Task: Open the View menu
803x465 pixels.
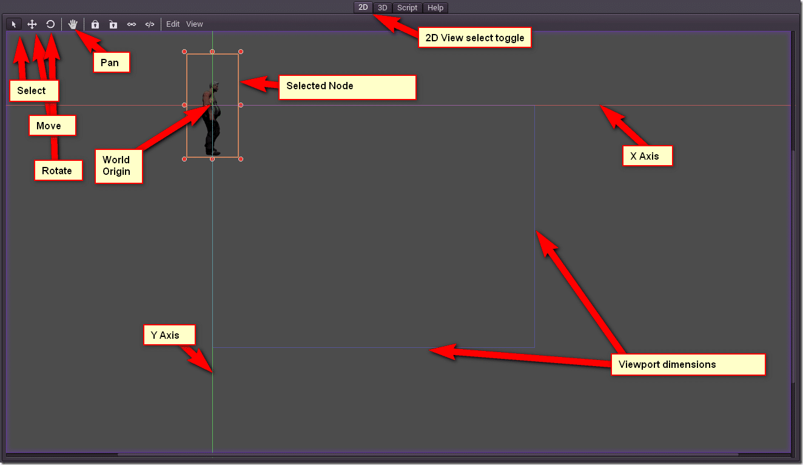Action: pos(194,24)
